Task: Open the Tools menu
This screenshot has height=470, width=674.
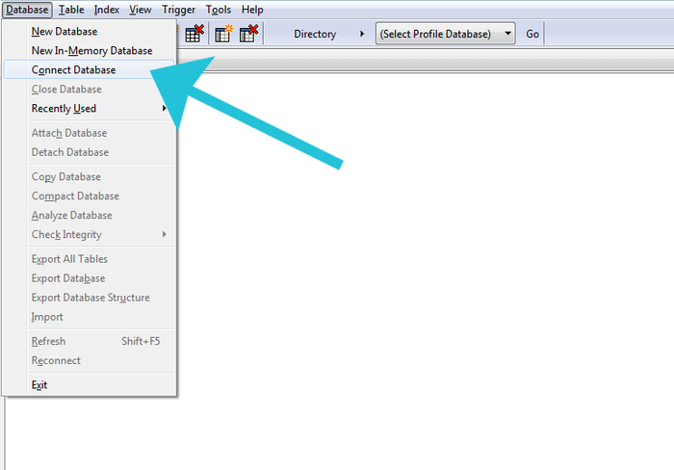Action: 218,10
